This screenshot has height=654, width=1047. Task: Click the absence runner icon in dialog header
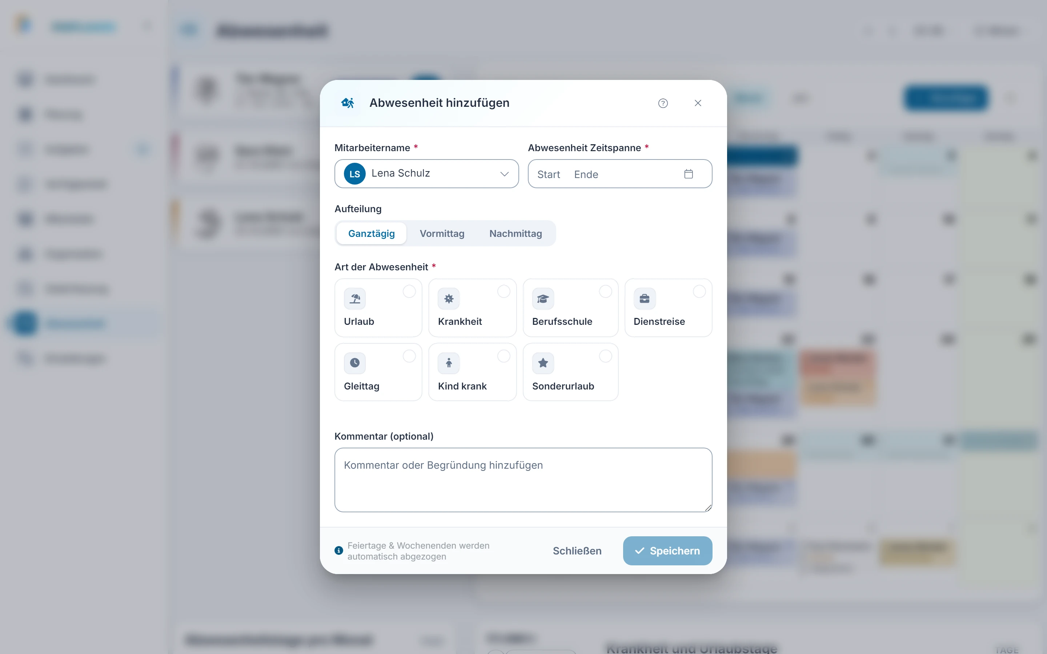(348, 103)
